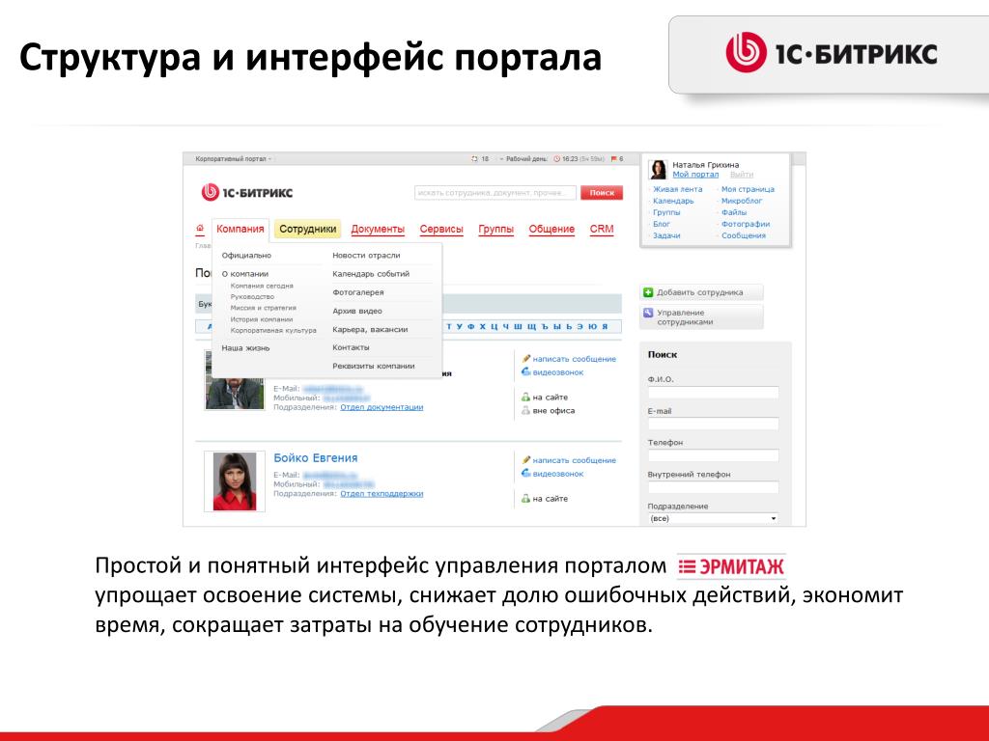Screen dimensions: 989x741
Task: Open the Бойко Евгения name link
Action: point(316,458)
